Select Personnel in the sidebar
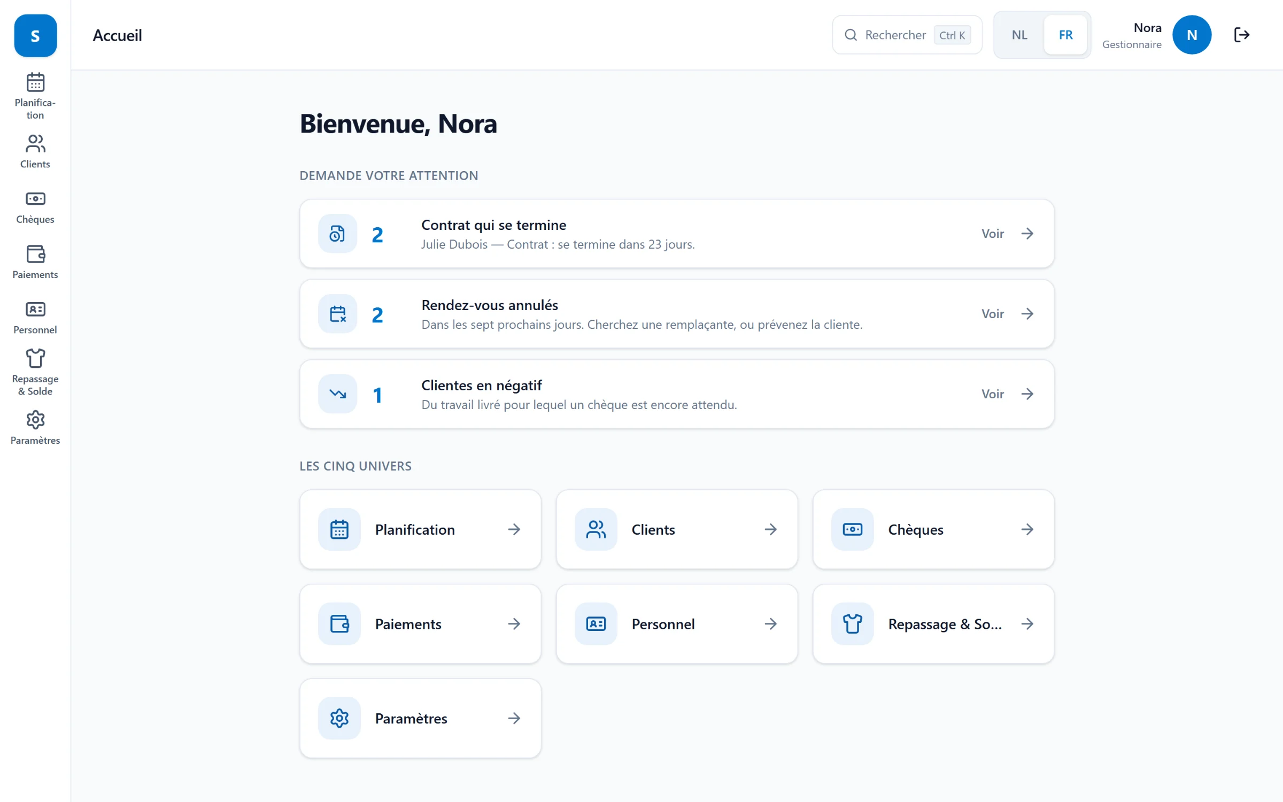This screenshot has width=1283, height=802. (35, 318)
